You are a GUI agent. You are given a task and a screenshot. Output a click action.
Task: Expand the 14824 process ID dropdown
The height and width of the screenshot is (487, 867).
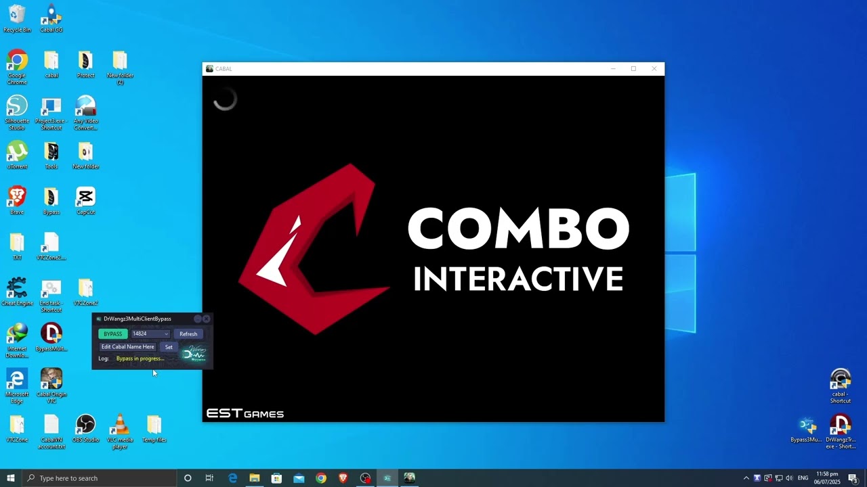(x=150, y=334)
